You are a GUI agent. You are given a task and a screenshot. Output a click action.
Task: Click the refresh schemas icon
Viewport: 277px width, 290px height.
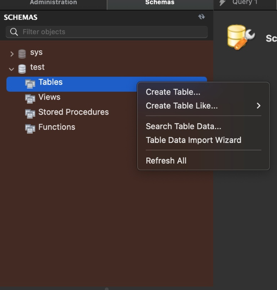click(x=201, y=17)
